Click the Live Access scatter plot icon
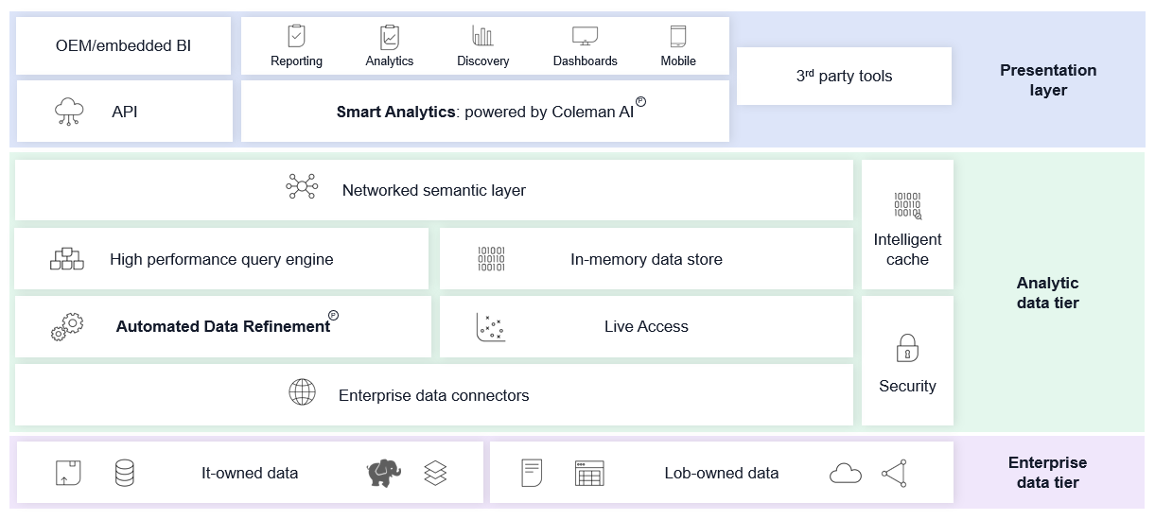 [490, 327]
